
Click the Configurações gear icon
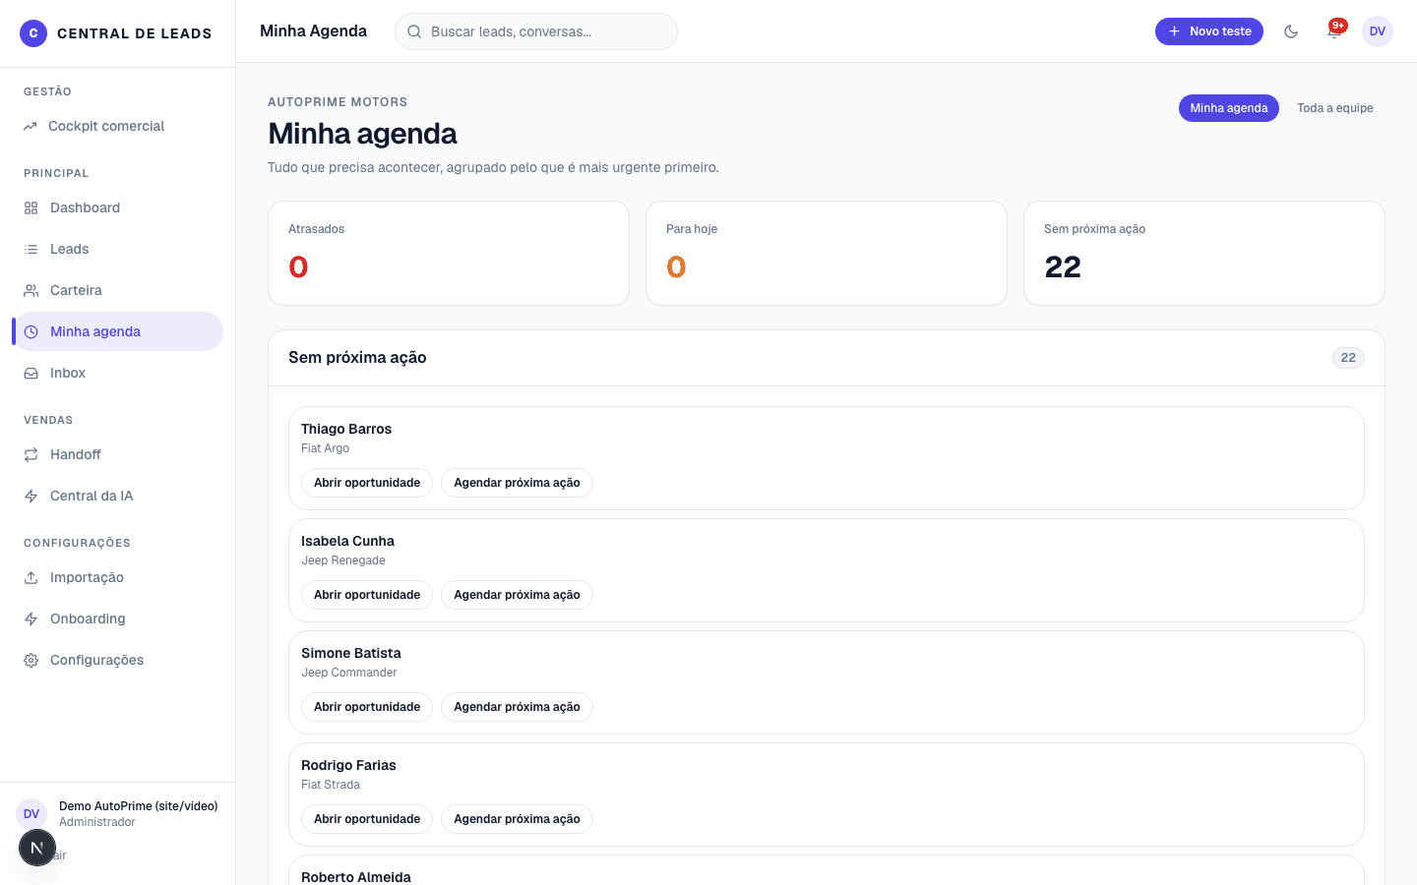31,660
